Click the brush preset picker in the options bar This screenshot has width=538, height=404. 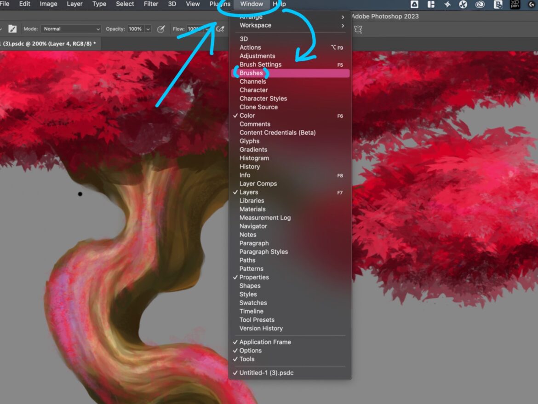pyautogui.click(x=2, y=29)
